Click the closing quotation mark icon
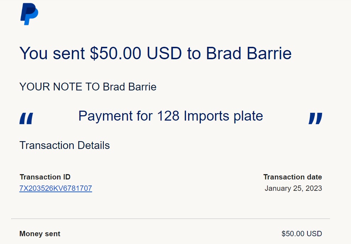Image resolution: width=351 pixels, height=244 pixels. pyautogui.click(x=315, y=118)
